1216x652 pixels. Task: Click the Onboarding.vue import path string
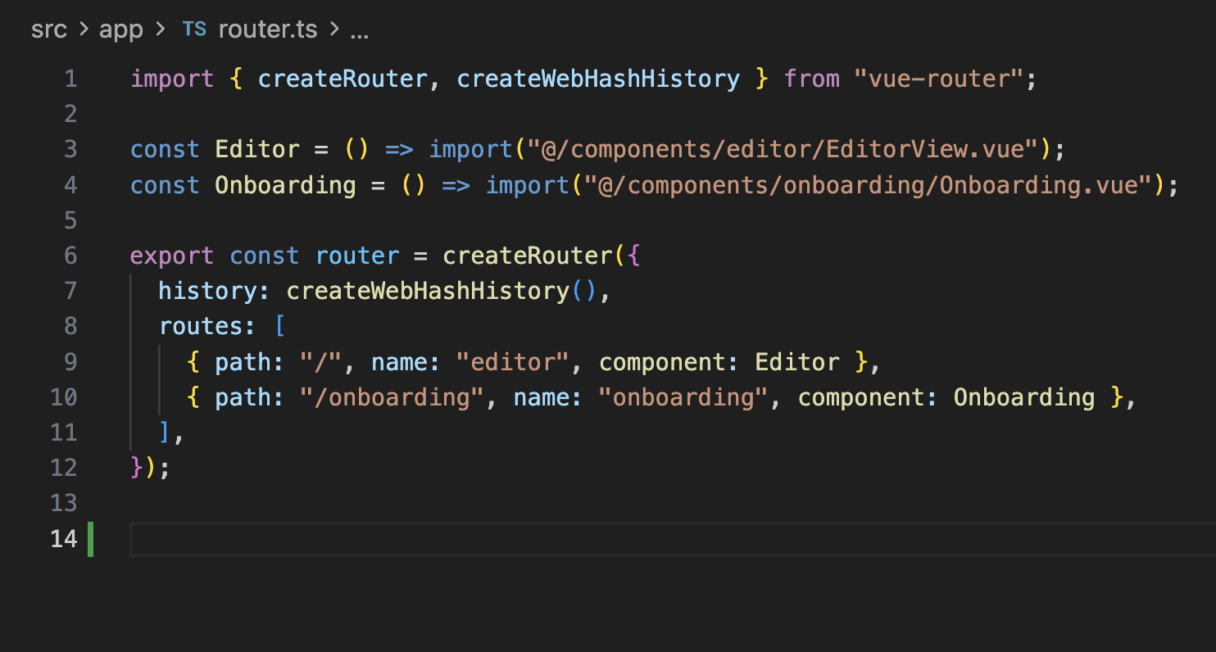[x=868, y=185]
